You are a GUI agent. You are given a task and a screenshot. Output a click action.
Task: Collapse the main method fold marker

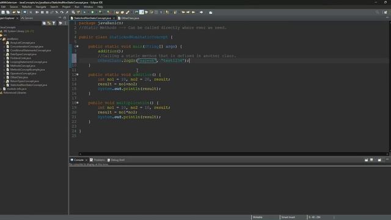point(78,46)
